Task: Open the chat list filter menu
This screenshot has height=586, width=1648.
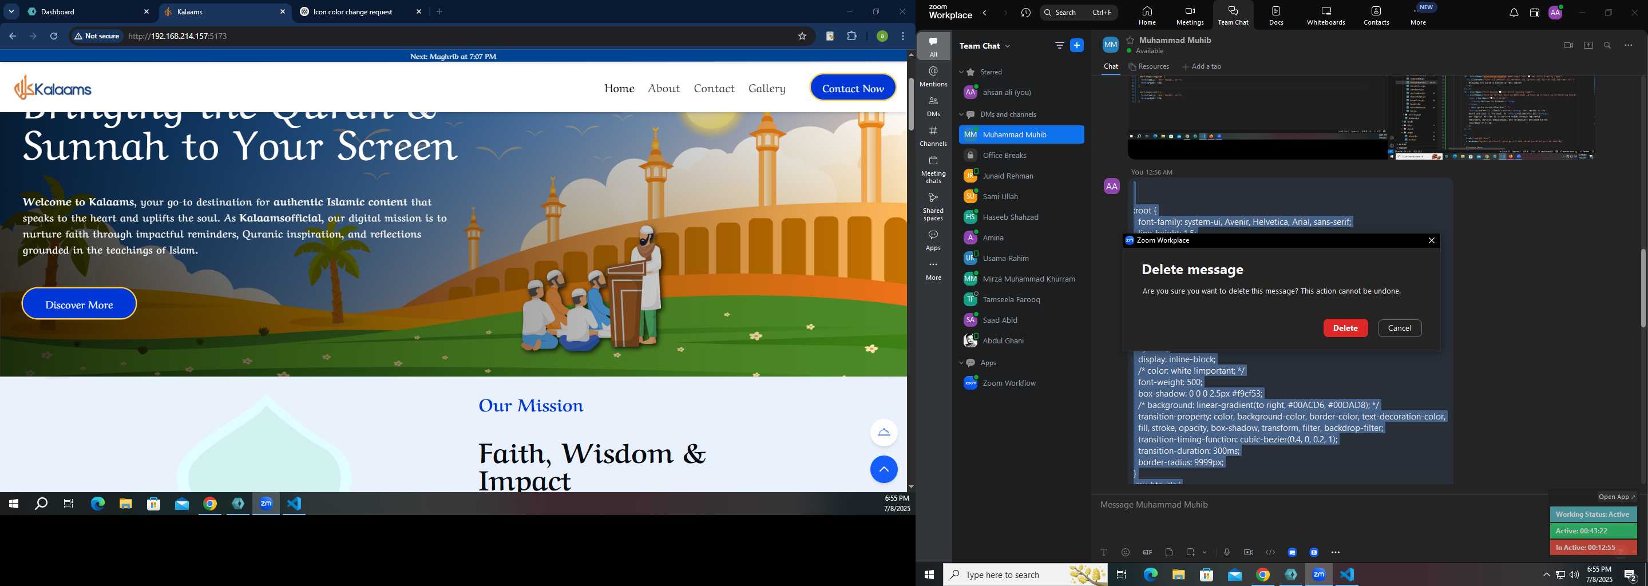Action: click(x=1059, y=45)
